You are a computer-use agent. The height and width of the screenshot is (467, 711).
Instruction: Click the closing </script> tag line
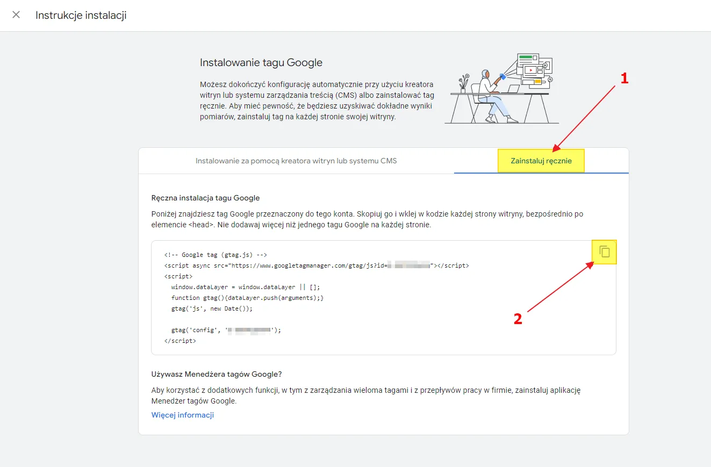180,341
